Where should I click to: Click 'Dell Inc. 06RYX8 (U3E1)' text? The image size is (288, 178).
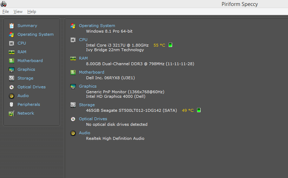click(110, 78)
